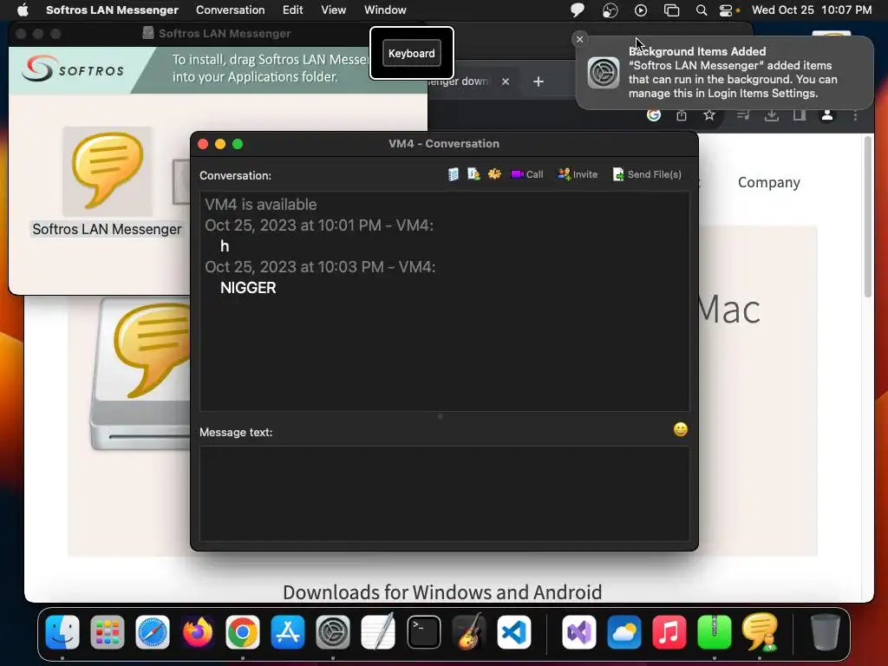Open the green archive utility in Dock
The image size is (888, 666).
coord(715,631)
